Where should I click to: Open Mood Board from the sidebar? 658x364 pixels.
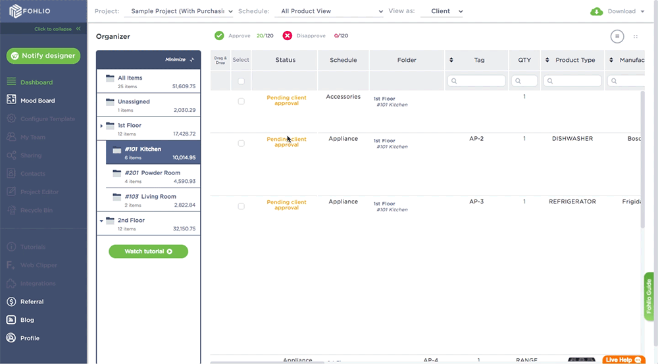[38, 101]
